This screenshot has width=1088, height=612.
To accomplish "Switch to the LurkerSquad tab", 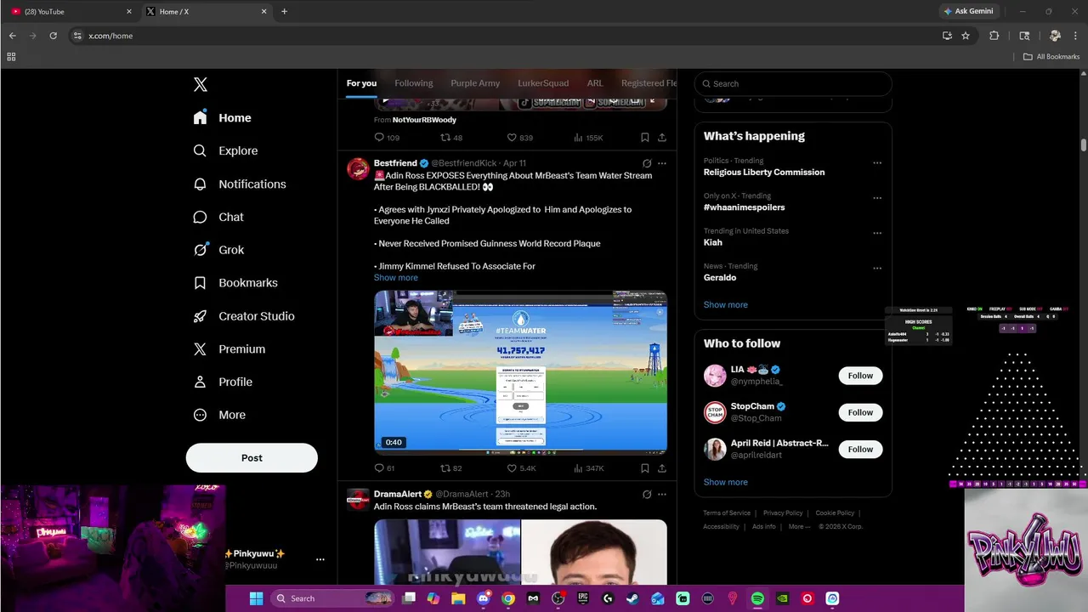I will 543,83.
